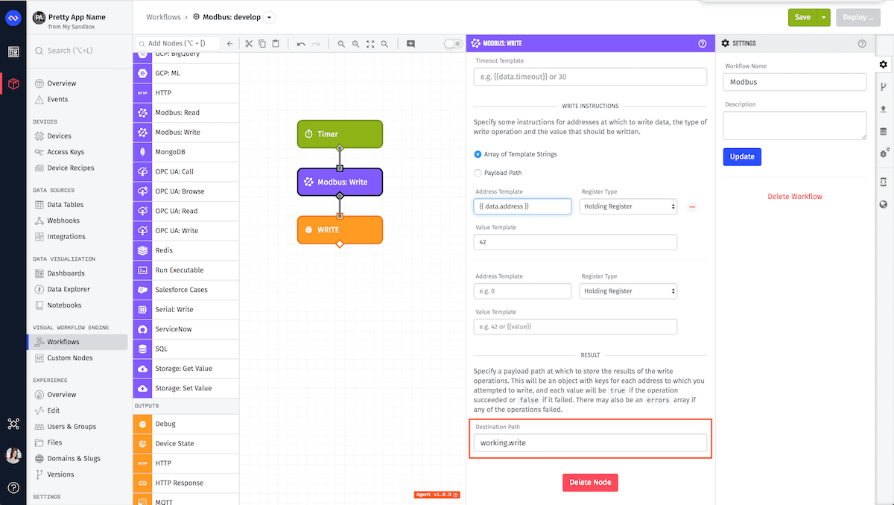
Task: Select Payload Path radio option
Action: pos(478,173)
